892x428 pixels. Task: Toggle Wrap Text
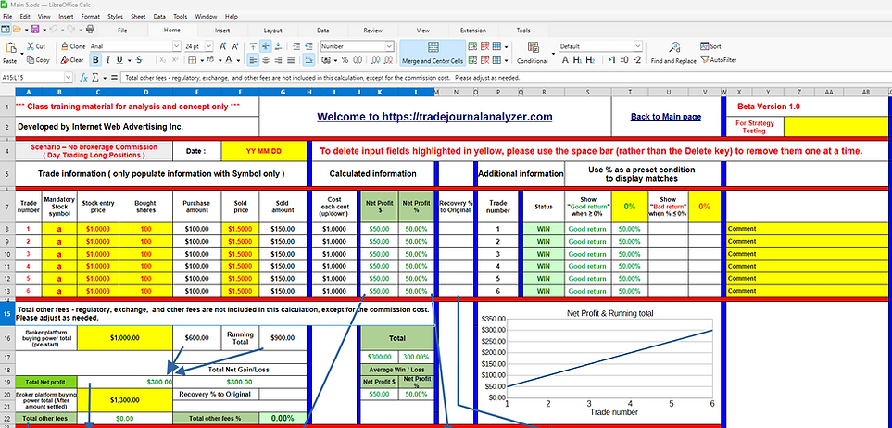(x=308, y=60)
